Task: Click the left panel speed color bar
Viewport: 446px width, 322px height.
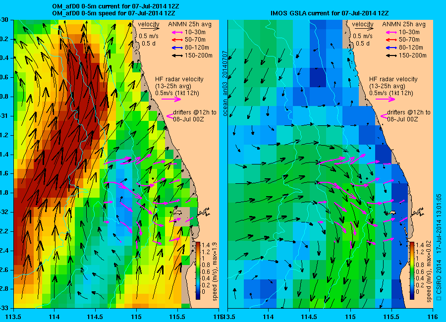Action: (x=198, y=270)
